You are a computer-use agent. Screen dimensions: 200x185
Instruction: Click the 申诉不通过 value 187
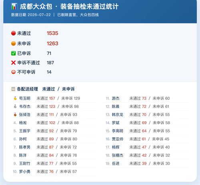(50, 63)
